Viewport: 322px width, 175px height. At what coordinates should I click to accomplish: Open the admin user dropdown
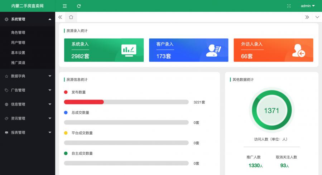click(307, 6)
